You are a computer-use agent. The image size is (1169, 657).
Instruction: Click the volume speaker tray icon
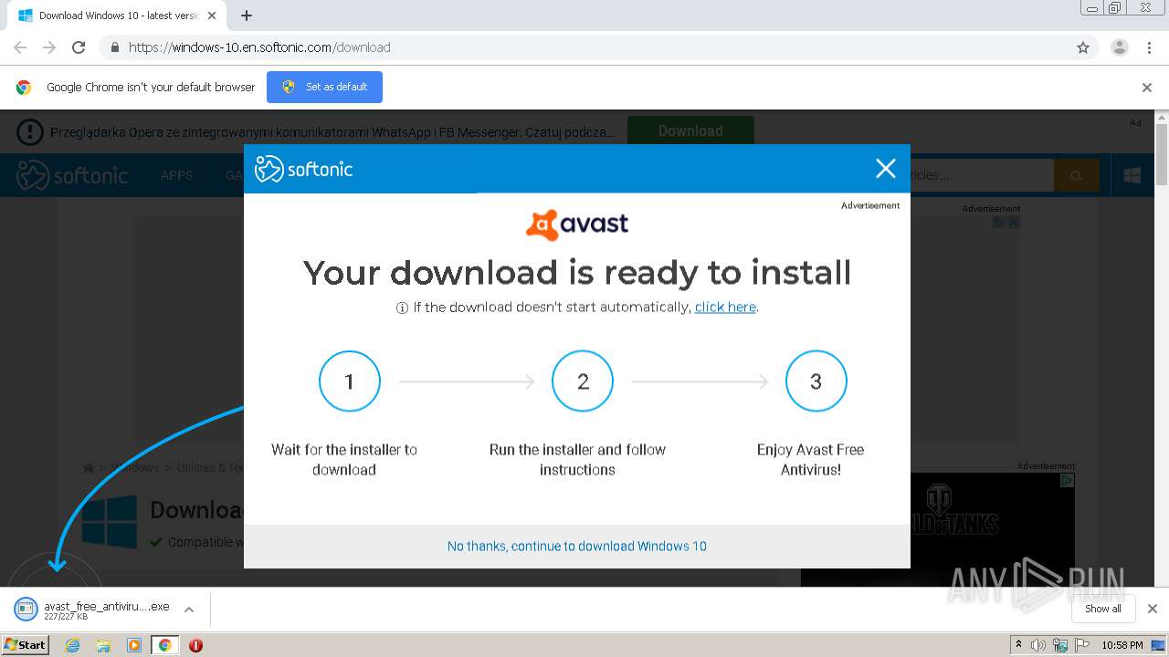[x=1038, y=645]
